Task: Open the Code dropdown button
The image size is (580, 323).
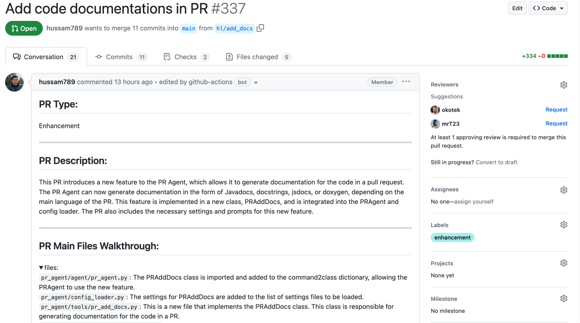Action: [x=548, y=8]
